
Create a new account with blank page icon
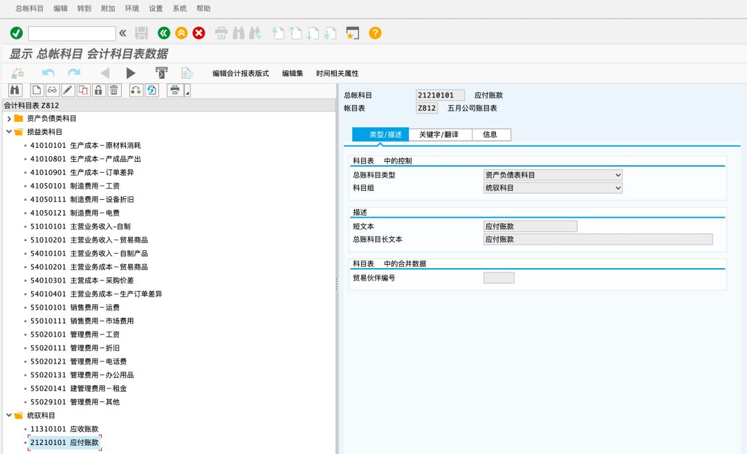pos(37,90)
